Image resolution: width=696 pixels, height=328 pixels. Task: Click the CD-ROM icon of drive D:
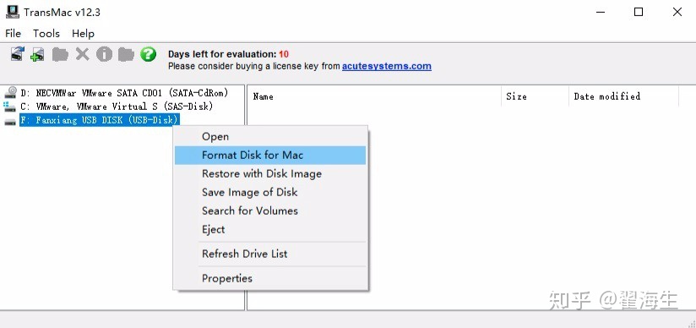pos(10,92)
